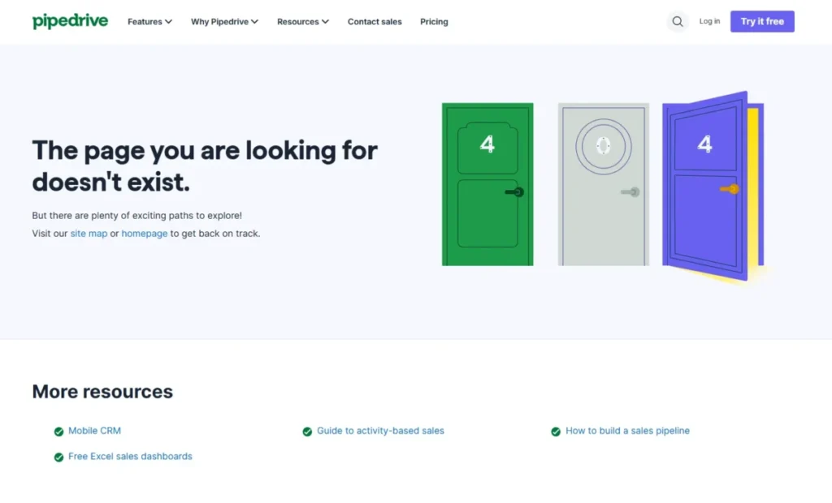Open Free Excel sales dashboards link
This screenshot has width=832, height=503.
130,457
